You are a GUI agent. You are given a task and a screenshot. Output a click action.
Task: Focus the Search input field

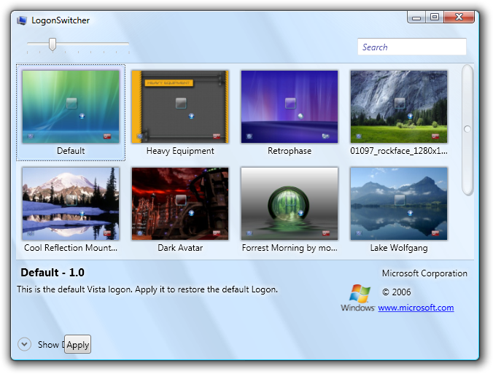(412, 47)
